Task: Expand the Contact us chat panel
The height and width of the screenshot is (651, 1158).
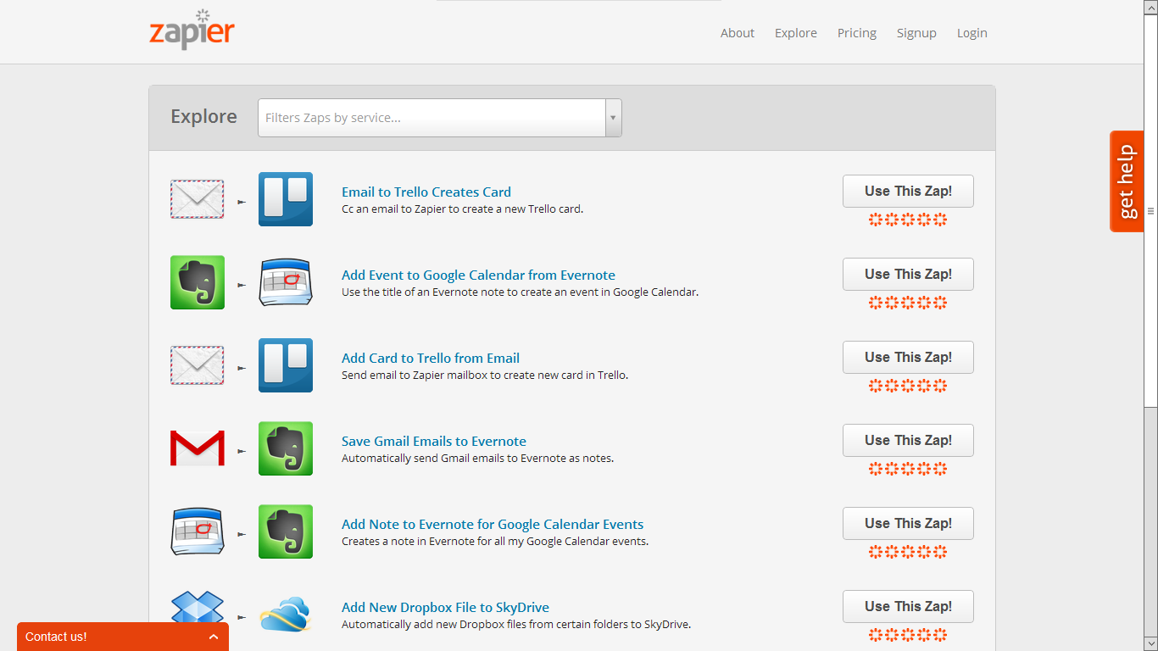Action: pyautogui.click(x=214, y=637)
